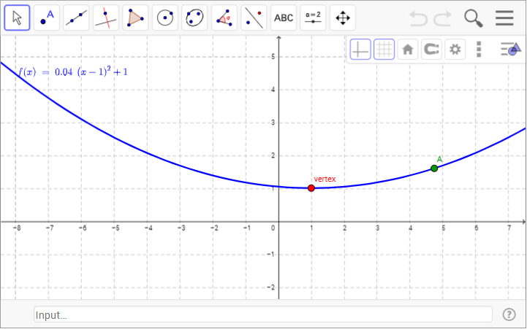Click the Undo arrow

tap(418, 18)
